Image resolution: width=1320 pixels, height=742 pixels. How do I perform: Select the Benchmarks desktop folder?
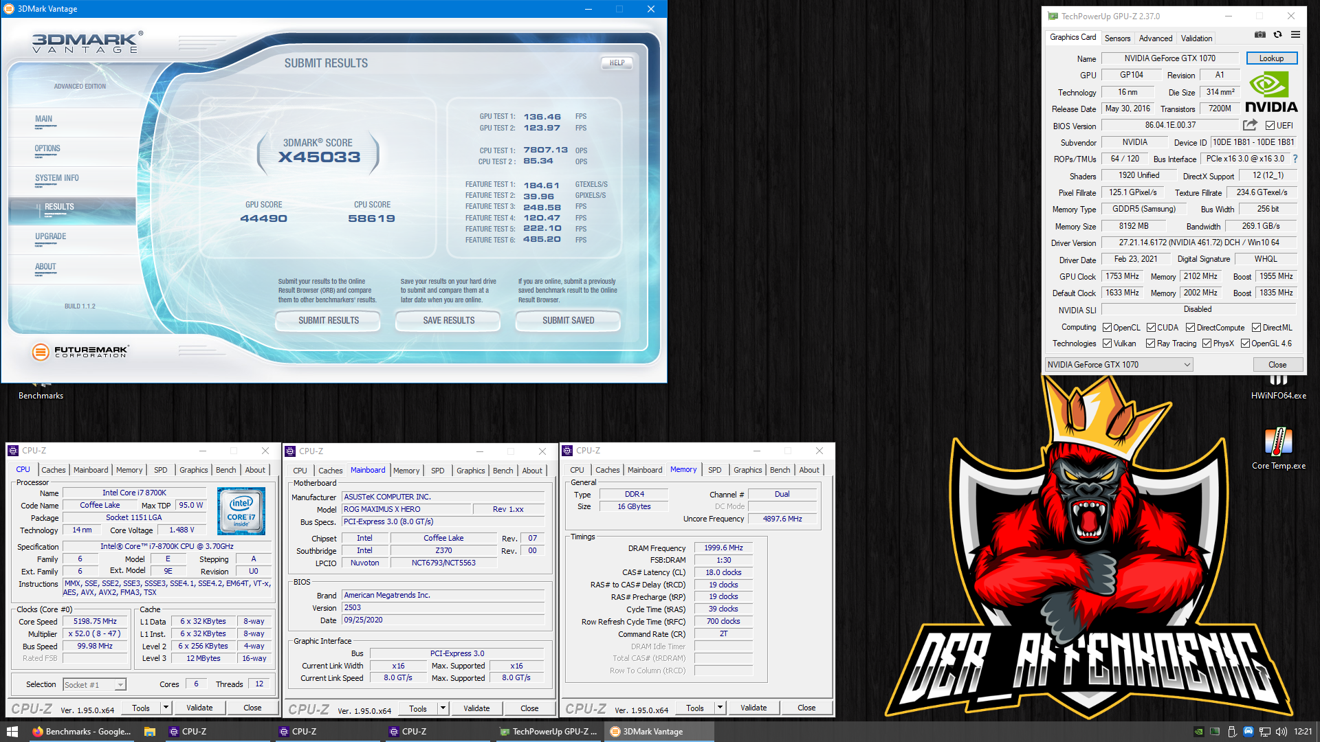41,390
